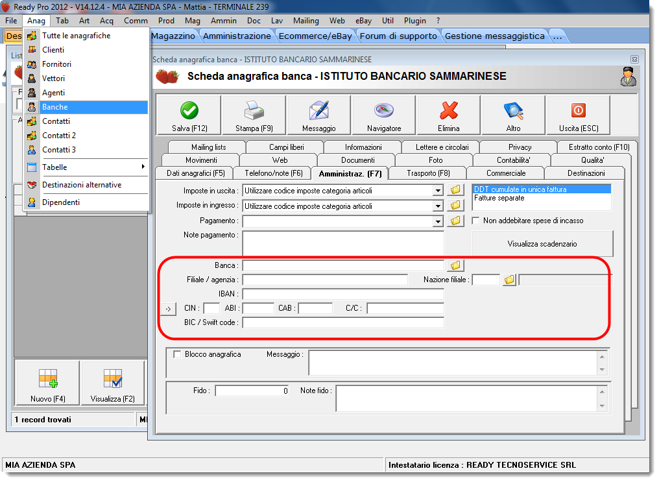Image resolution: width=659 pixels, height=482 pixels.
Task: Open folder lookup beside Pagamento
Action: click(x=455, y=221)
